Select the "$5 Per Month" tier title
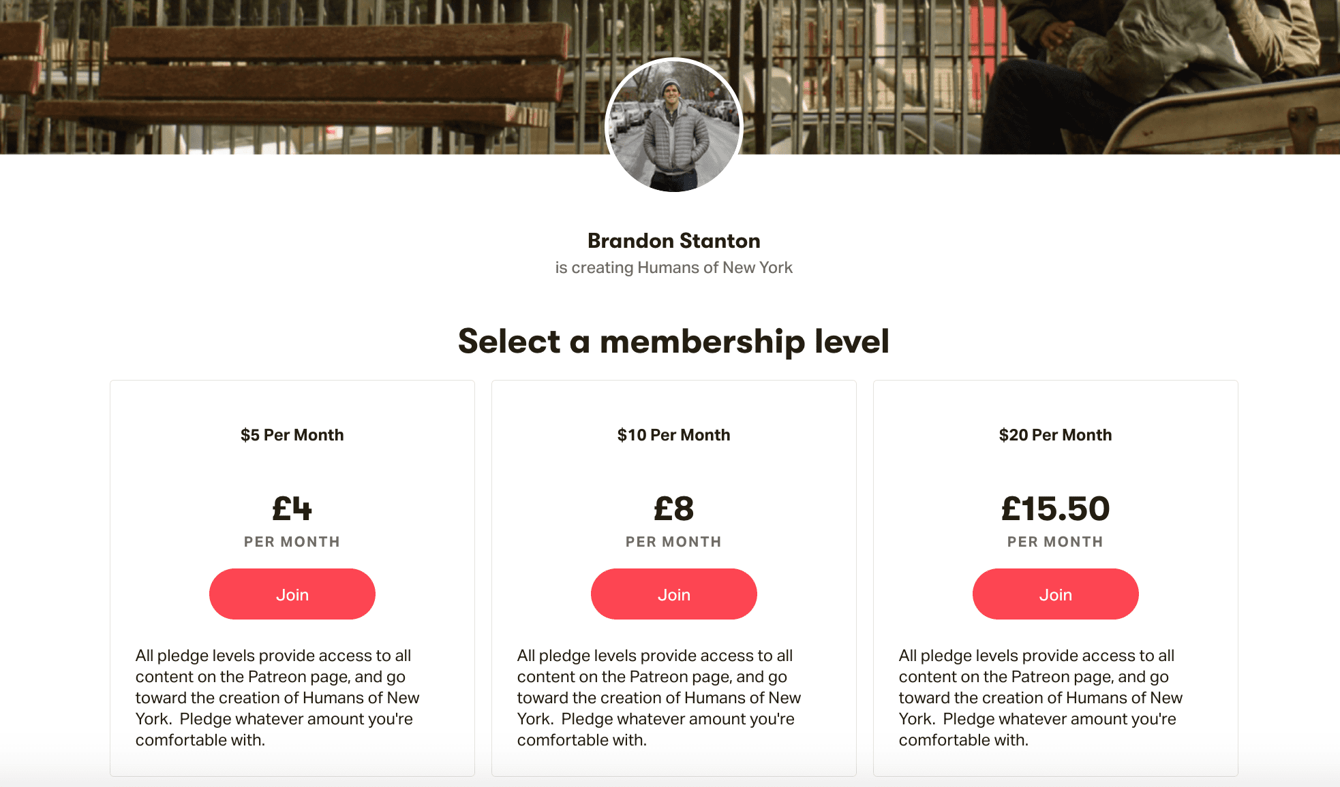 292,435
